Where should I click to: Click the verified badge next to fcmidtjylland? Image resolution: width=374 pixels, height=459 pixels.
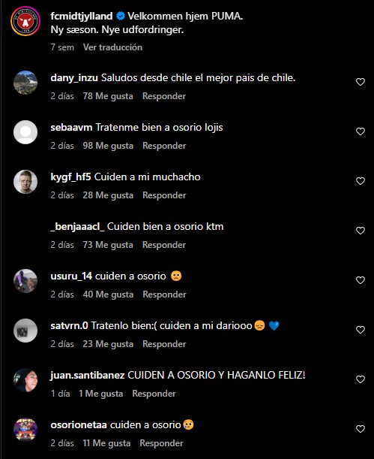[x=120, y=16]
